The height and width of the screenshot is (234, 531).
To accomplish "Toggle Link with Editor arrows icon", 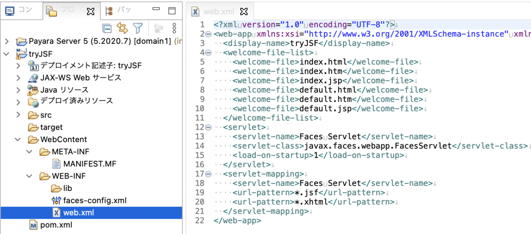I will pos(122,28).
